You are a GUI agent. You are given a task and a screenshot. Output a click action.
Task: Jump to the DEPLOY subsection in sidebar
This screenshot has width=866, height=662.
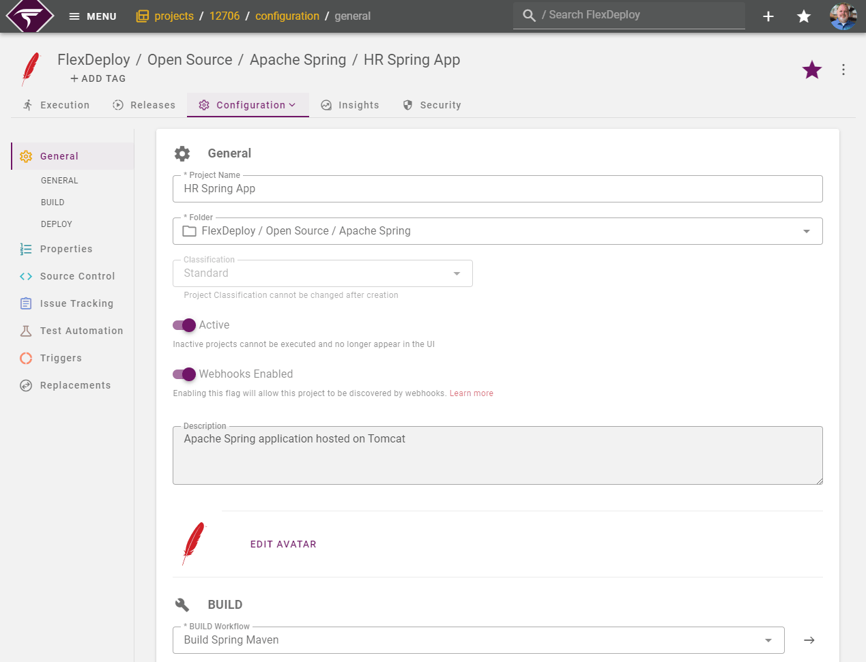(x=57, y=224)
